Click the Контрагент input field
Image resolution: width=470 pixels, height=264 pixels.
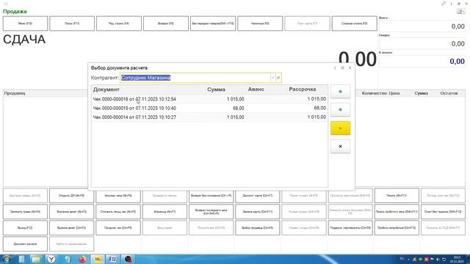(x=195, y=78)
